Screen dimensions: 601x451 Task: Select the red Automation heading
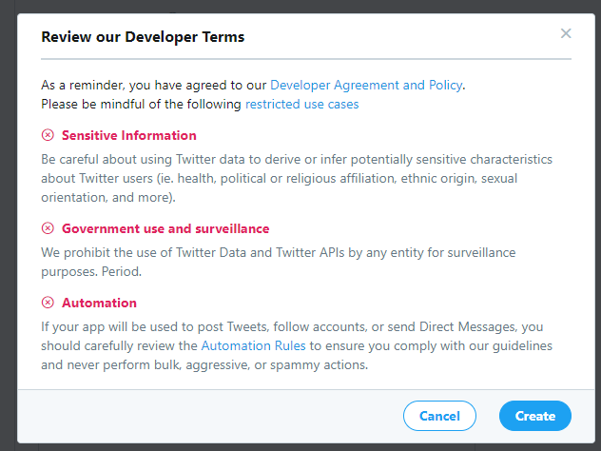[x=99, y=303]
